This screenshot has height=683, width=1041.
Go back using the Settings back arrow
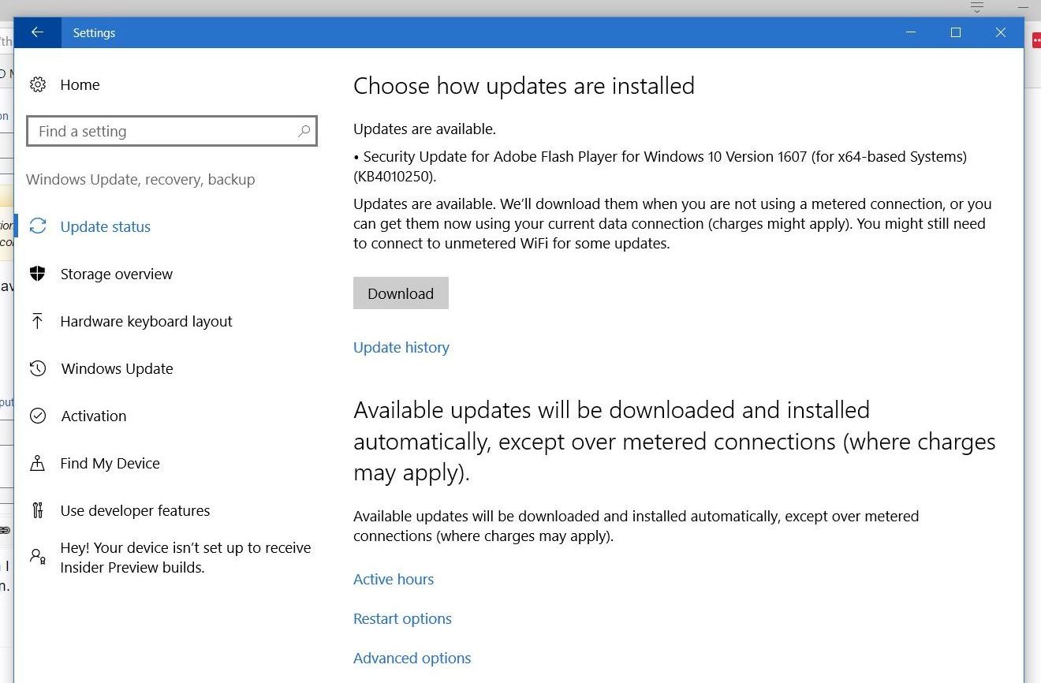coord(36,32)
